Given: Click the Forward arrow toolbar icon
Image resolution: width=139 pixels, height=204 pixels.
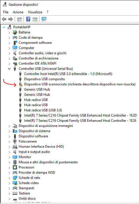Looking at the screenshot, I should tap(11, 19).
